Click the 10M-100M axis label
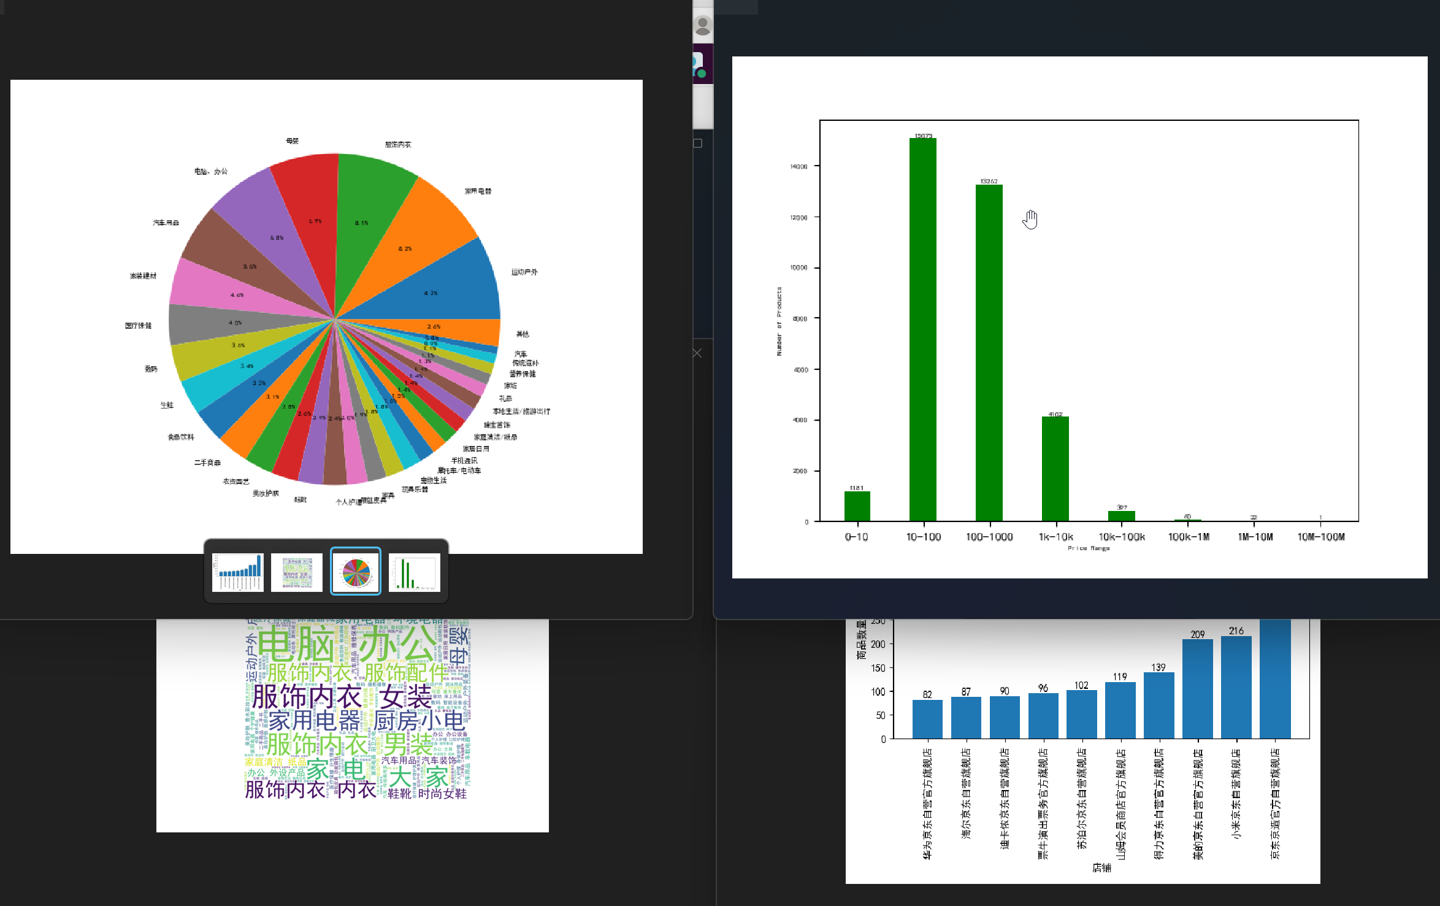The image size is (1440, 906). (1321, 537)
